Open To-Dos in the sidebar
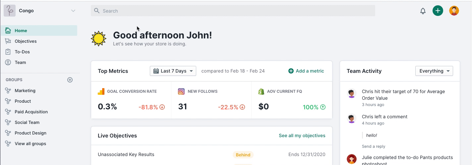472x165 pixels. tap(22, 52)
